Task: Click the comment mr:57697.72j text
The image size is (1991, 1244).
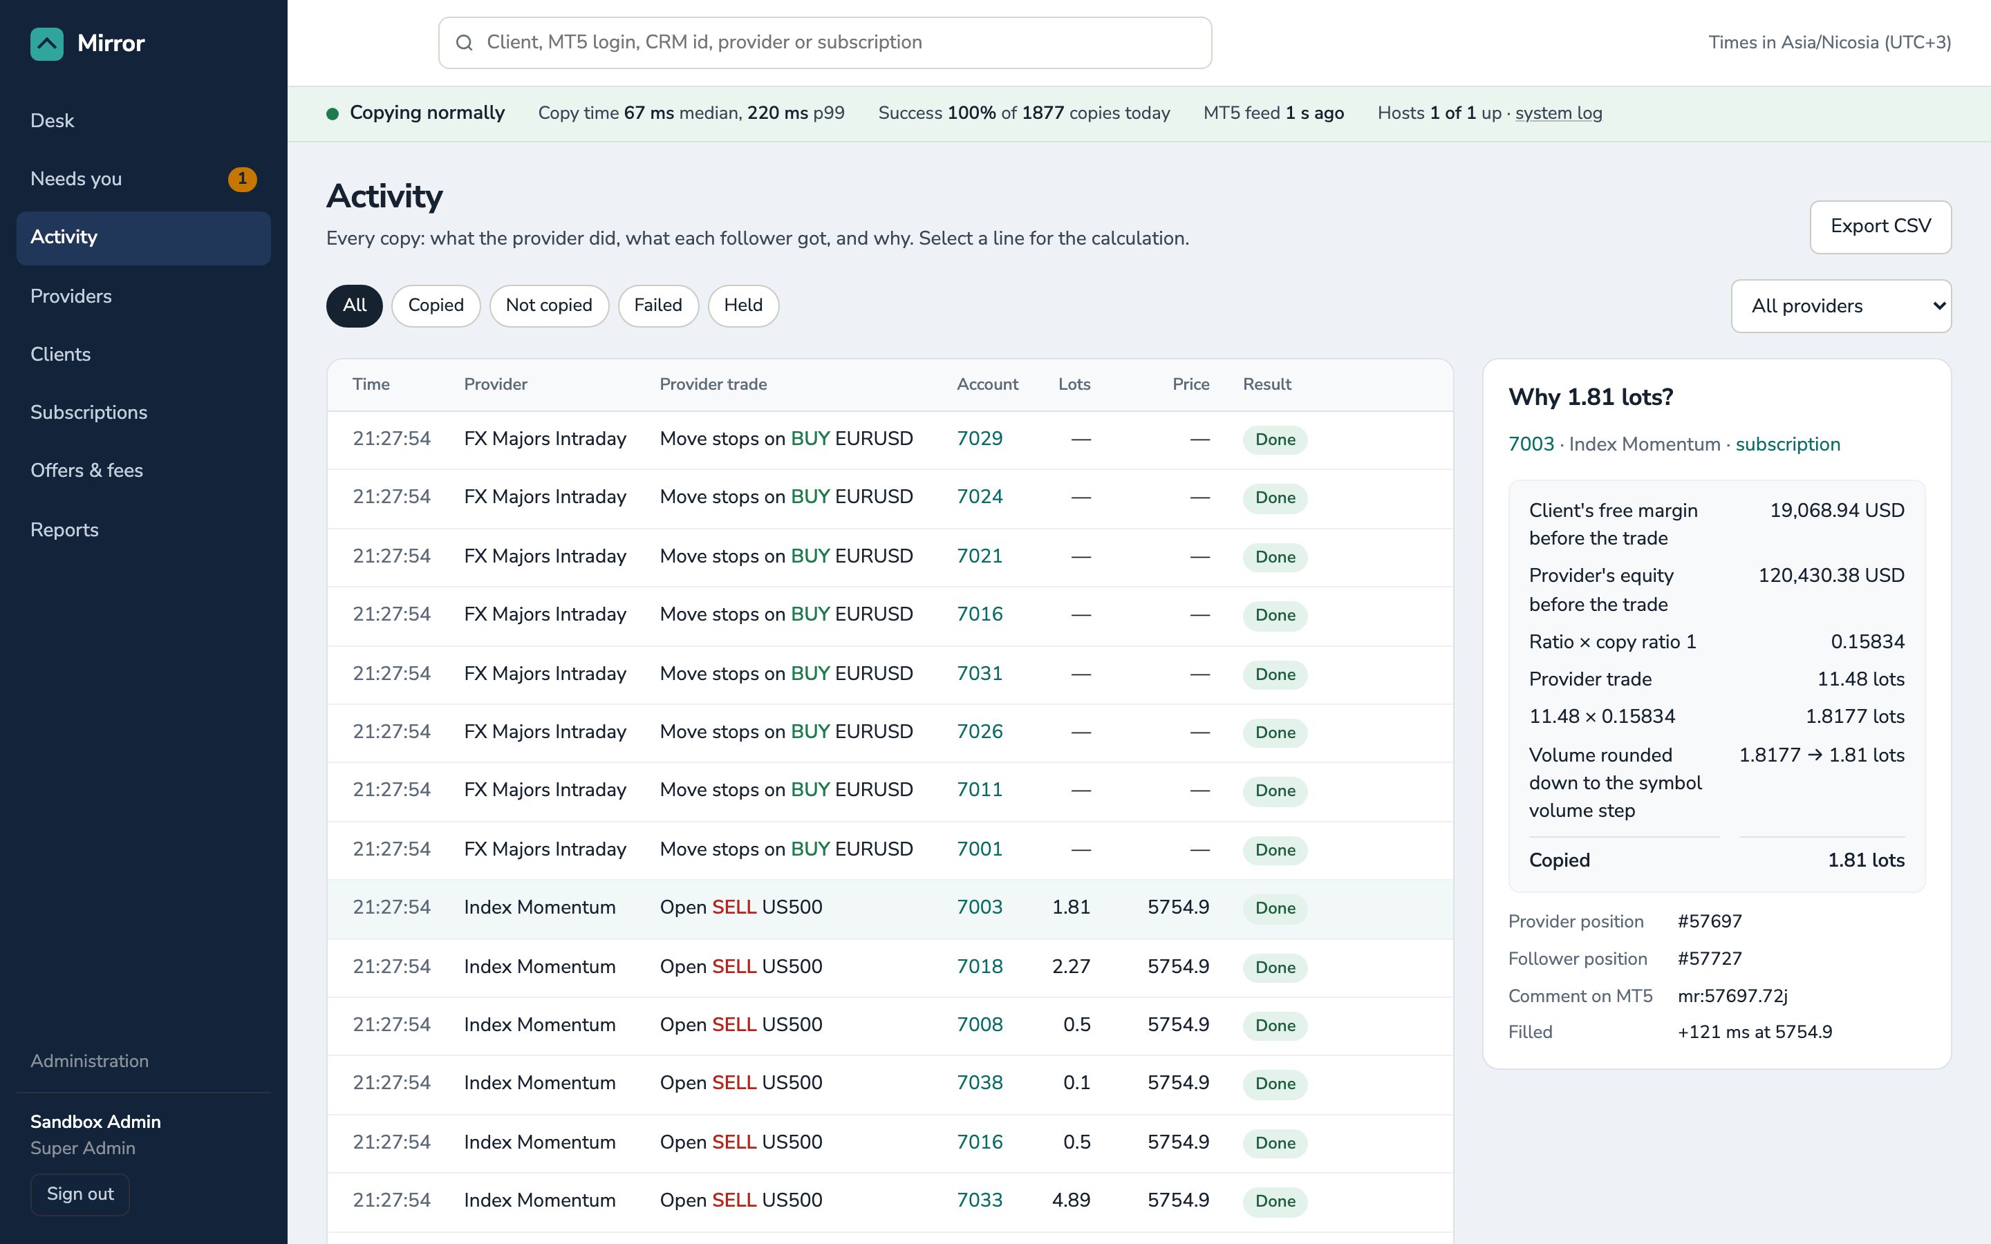Action: (1732, 997)
